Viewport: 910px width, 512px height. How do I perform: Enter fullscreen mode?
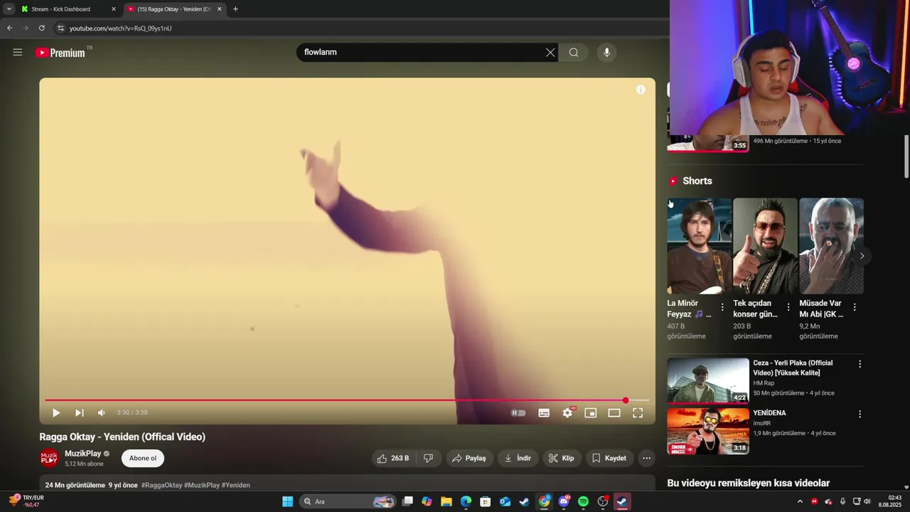tap(638, 412)
